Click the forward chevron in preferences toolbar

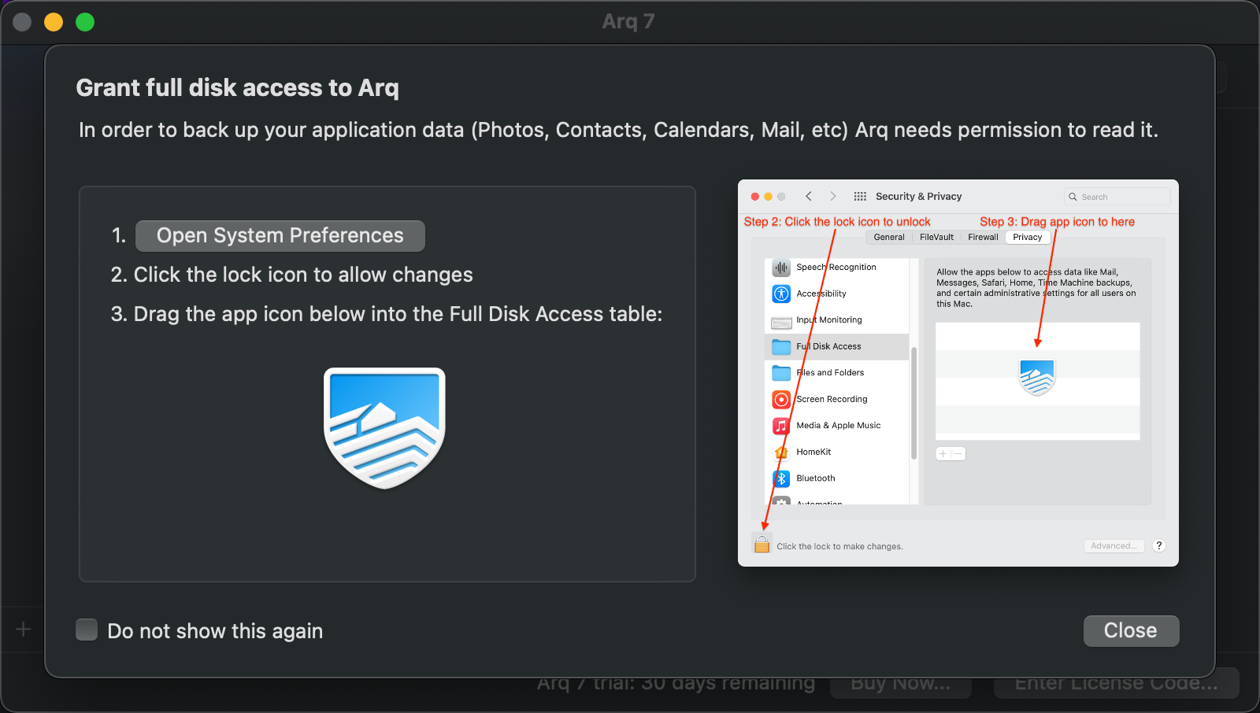coord(832,197)
